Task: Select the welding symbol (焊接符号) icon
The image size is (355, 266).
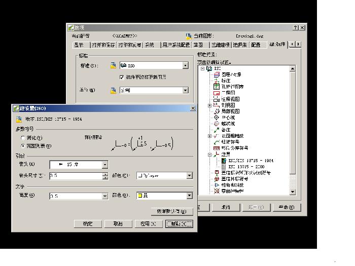Action: click(217, 142)
